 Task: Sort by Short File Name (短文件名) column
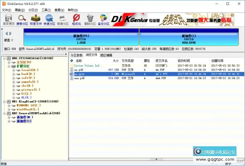coord(162,61)
